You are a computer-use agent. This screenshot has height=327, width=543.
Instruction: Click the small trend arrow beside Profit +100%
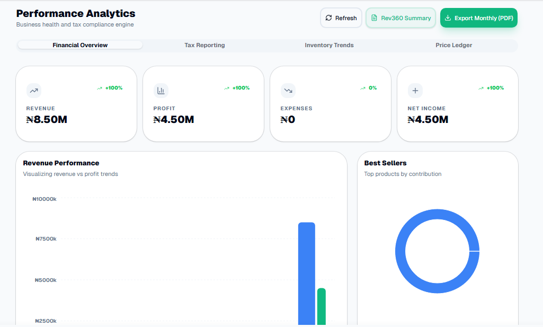tap(227, 89)
